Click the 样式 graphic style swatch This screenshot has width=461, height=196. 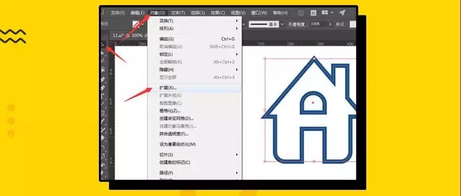point(352,25)
